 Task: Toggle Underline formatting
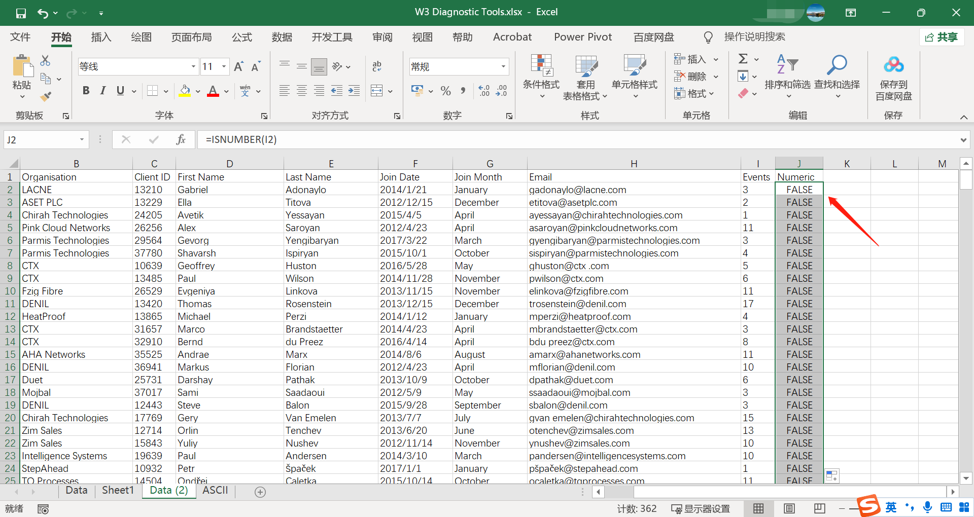[120, 91]
